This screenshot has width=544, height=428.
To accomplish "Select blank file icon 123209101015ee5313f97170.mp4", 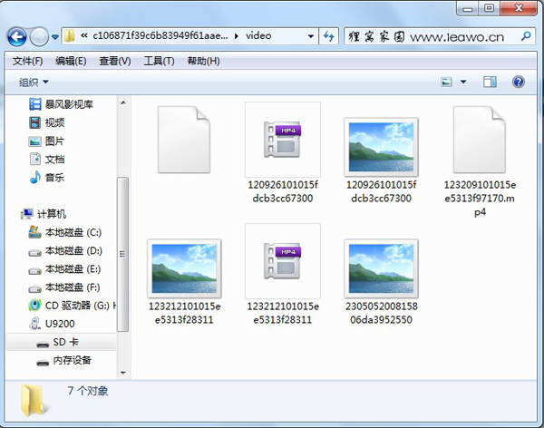I will (x=480, y=140).
